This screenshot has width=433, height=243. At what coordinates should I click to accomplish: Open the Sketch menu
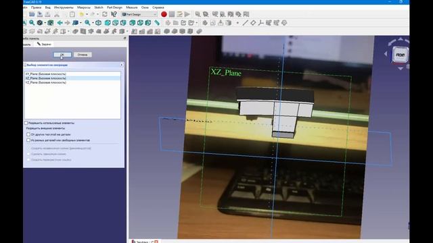tap(99, 7)
